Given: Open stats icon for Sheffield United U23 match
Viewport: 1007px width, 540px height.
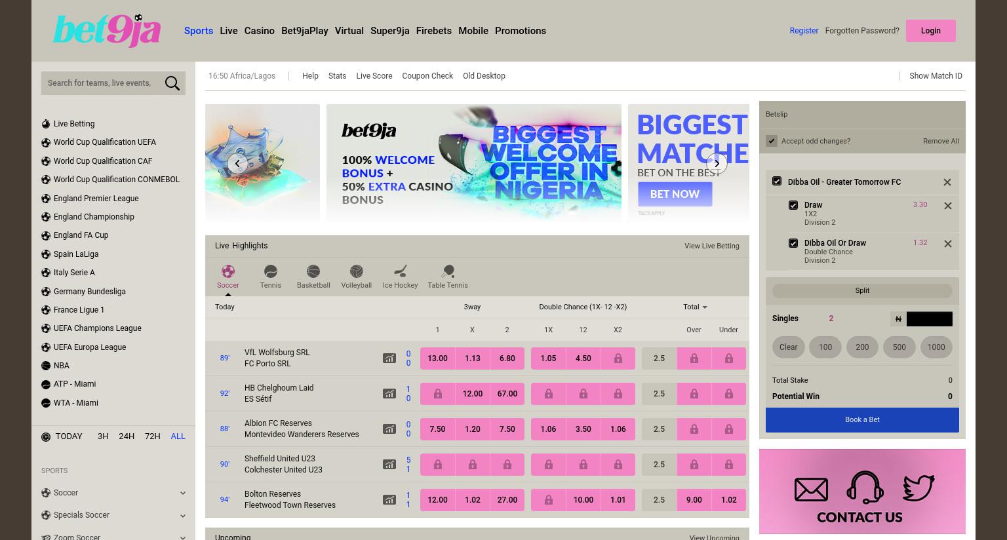Looking at the screenshot, I should (389, 465).
